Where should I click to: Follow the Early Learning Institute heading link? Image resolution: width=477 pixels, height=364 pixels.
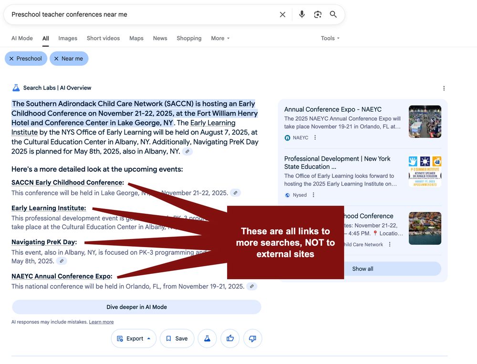click(x=49, y=208)
